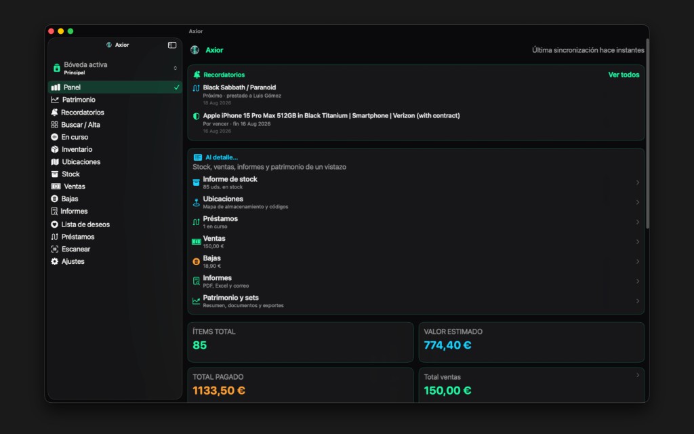Click the green vault icon beside Bóveda activa
This screenshot has width=694, height=434.
(x=57, y=68)
